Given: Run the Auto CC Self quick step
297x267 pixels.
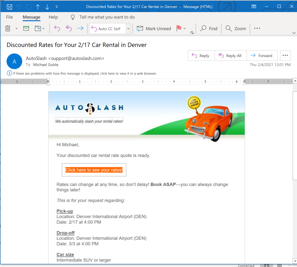Looking at the screenshot, I should pyautogui.click(x=108, y=29).
